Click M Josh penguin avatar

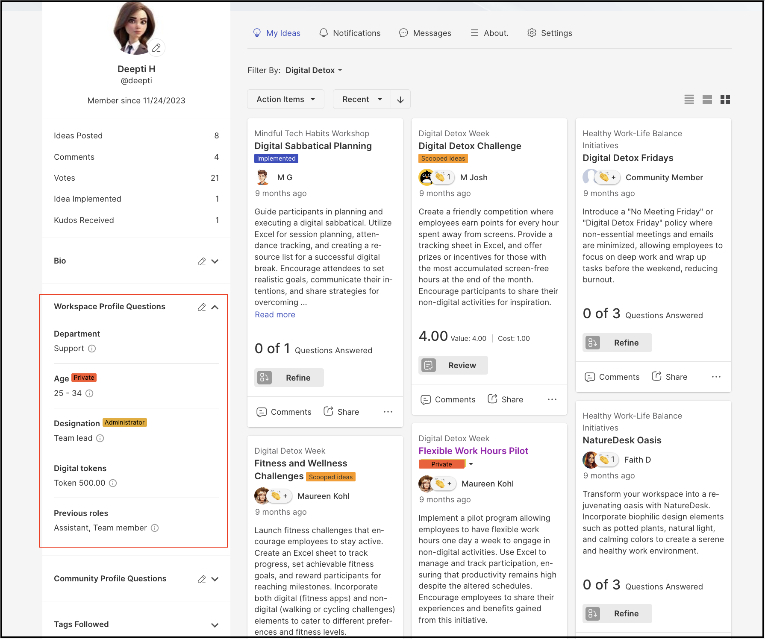point(426,177)
